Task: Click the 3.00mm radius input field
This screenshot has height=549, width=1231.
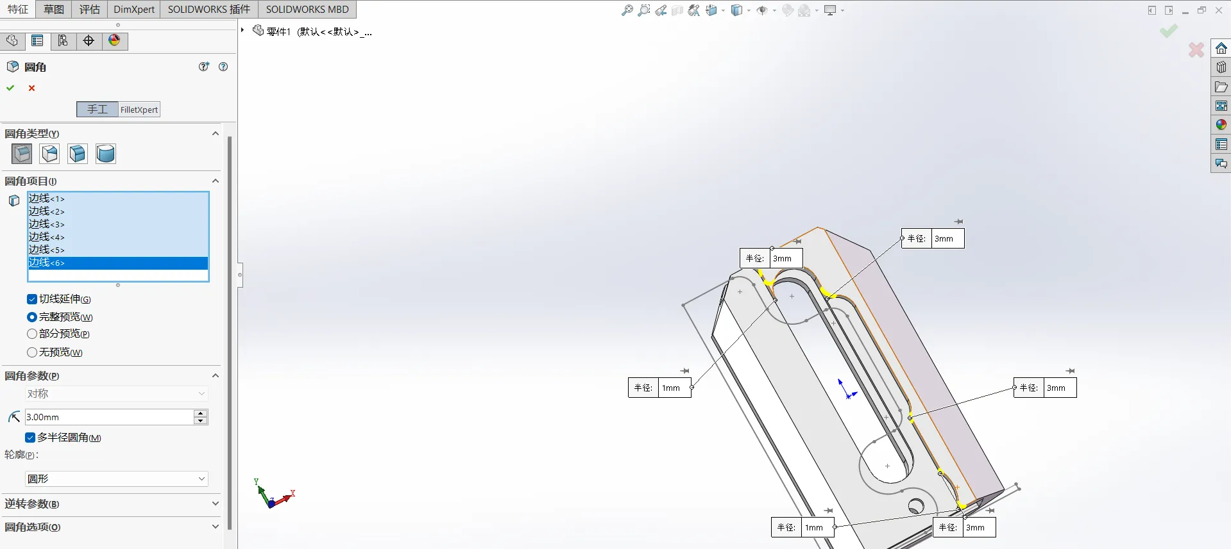Action: (x=109, y=417)
